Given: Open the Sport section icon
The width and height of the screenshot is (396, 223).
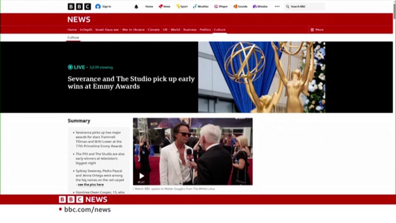Looking at the screenshot, I should 178,7.
